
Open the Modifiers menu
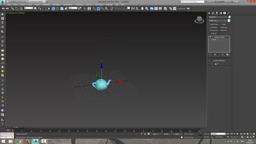(x=46, y=4)
